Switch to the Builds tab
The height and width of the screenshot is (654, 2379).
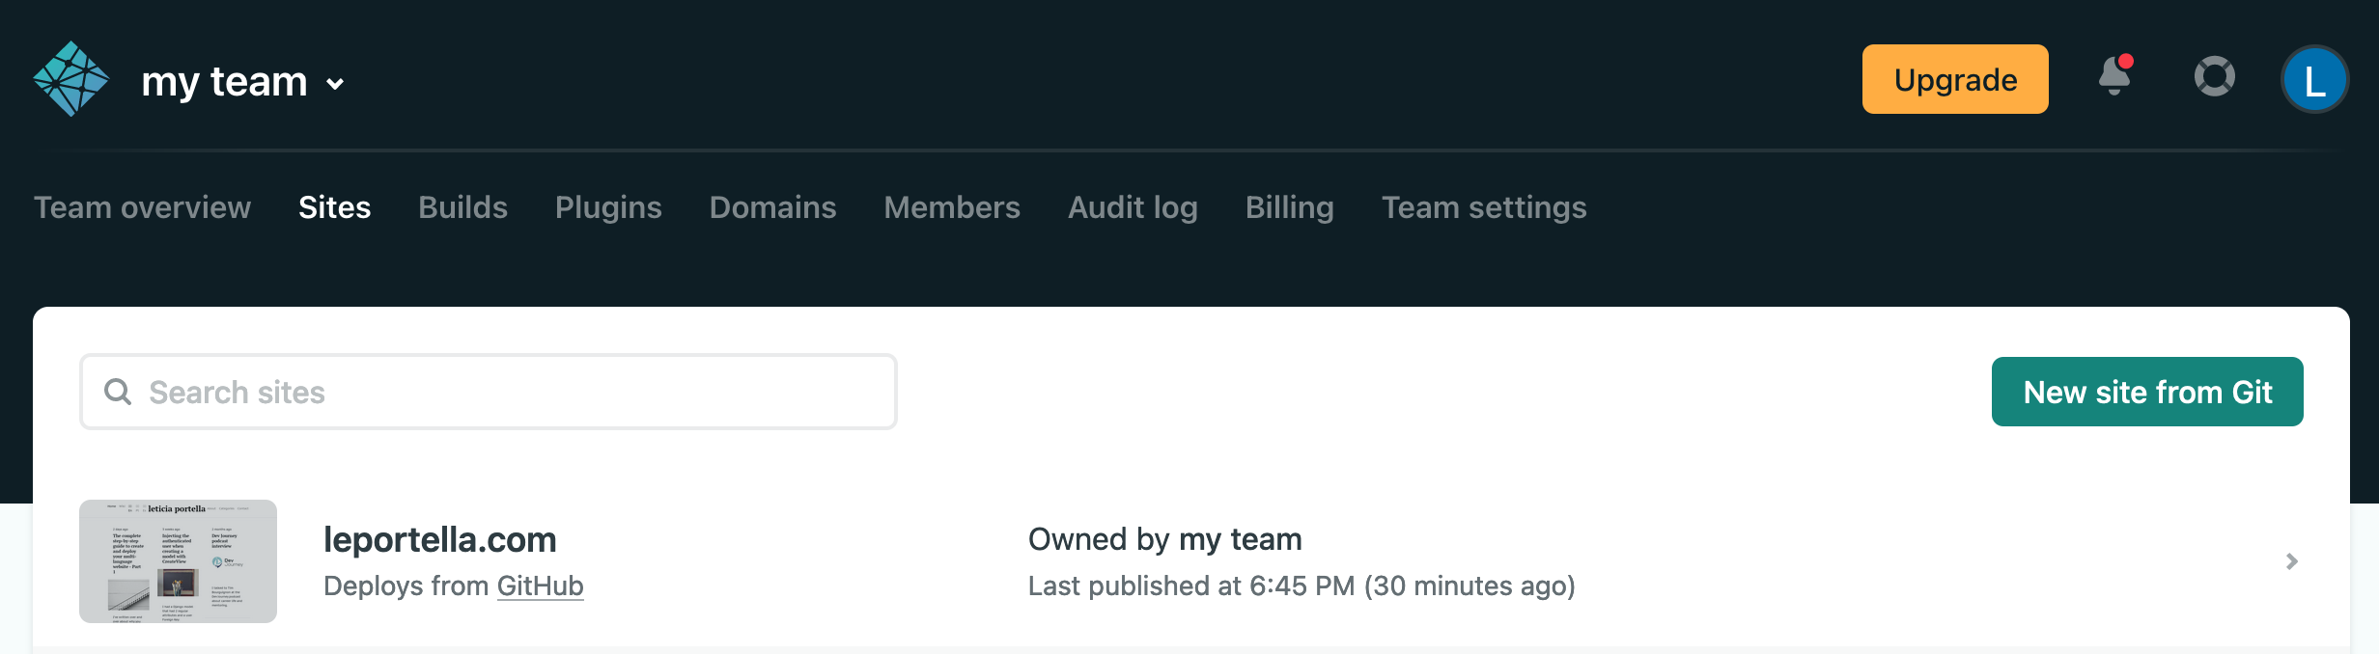462,207
